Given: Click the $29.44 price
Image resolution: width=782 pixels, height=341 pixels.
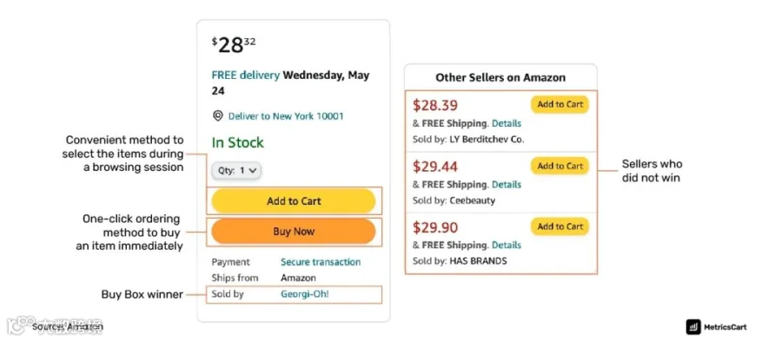Looking at the screenshot, I should click(x=435, y=167).
